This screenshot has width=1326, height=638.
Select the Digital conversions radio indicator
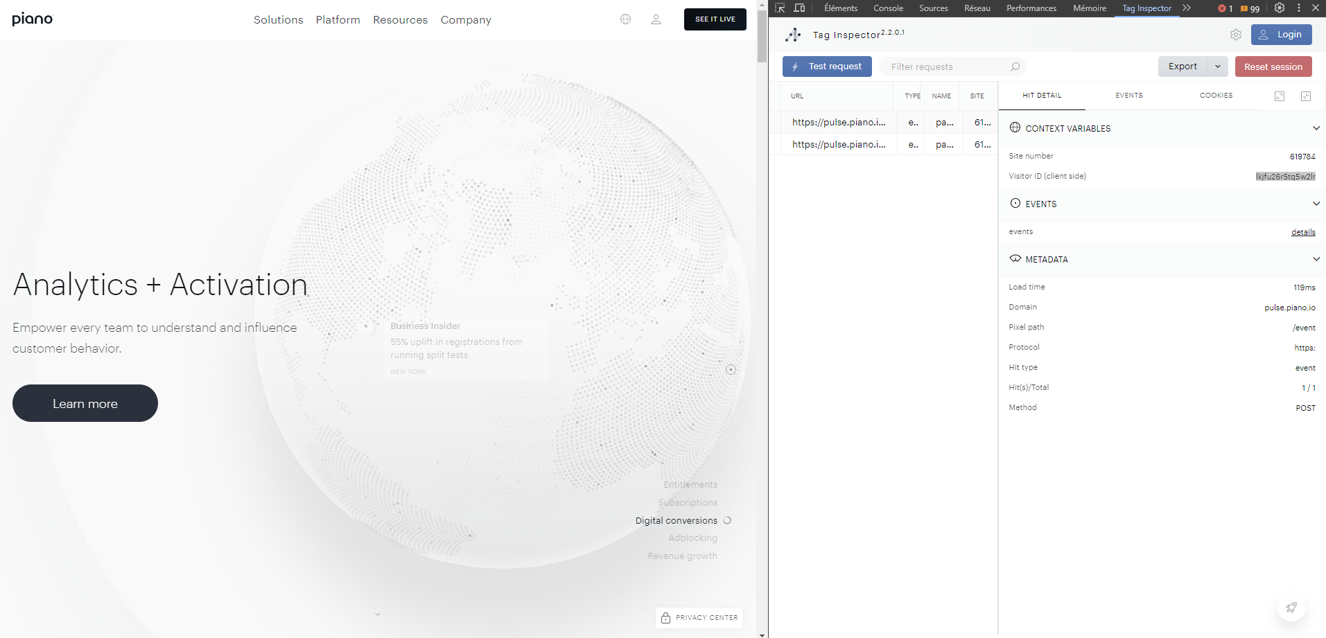coord(727,520)
